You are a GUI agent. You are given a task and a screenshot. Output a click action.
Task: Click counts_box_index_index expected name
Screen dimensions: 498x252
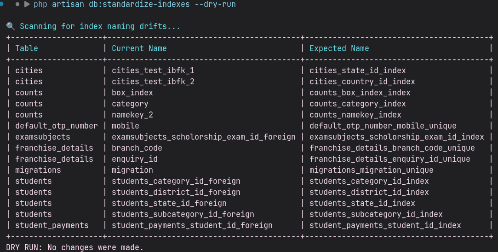point(360,93)
